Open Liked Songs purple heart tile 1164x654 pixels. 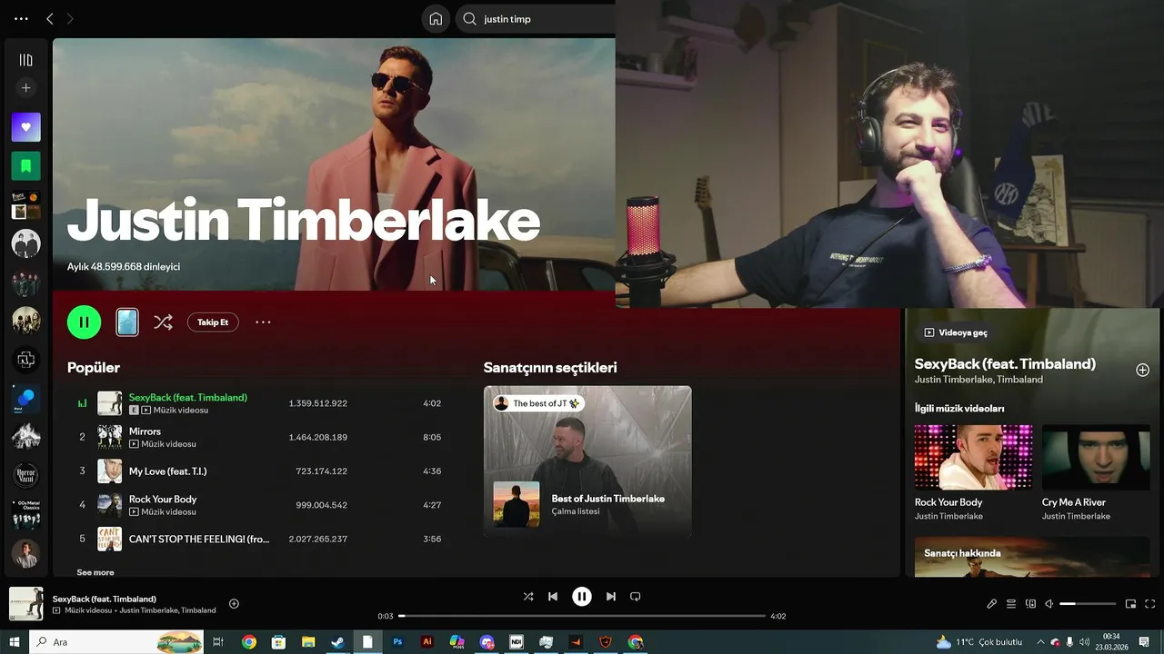(x=25, y=127)
